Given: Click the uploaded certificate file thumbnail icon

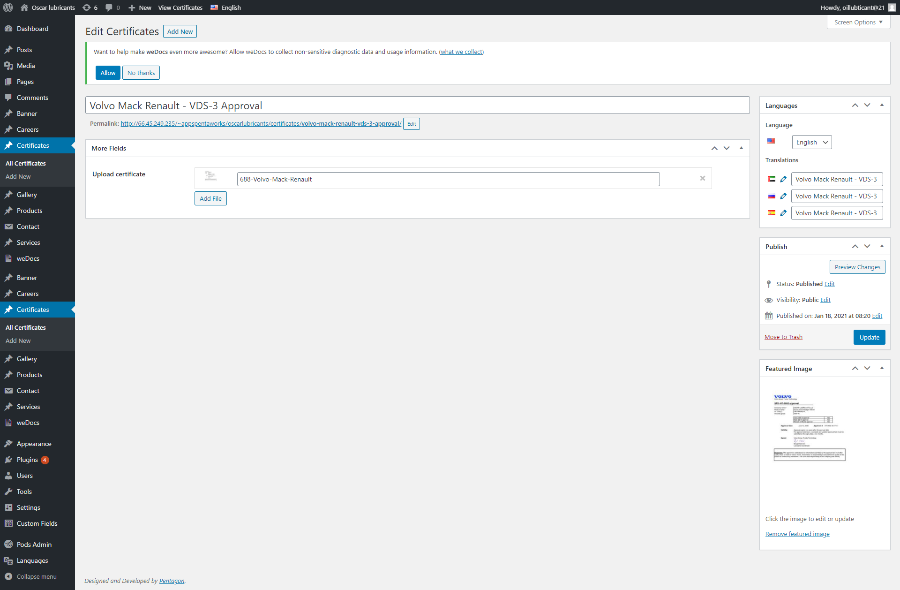Looking at the screenshot, I should [210, 176].
